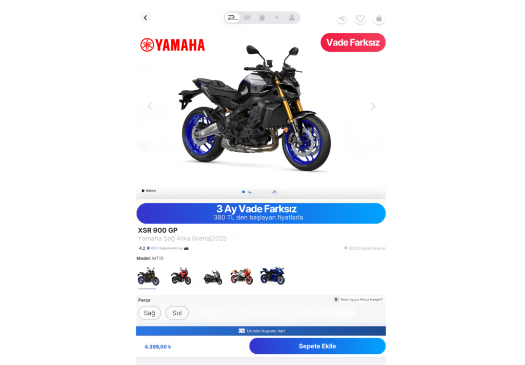Click the Sepete Ekle button
This screenshot has height=365, width=525.
tap(317, 346)
